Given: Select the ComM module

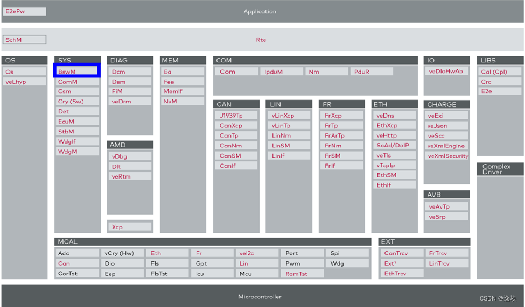Looking at the screenshot, I should 78,82.
